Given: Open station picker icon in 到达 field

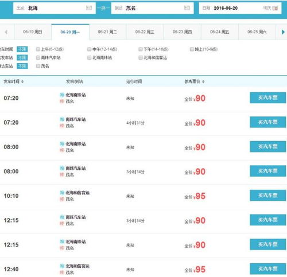Looking at the screenshot, I should click(187, 8).
